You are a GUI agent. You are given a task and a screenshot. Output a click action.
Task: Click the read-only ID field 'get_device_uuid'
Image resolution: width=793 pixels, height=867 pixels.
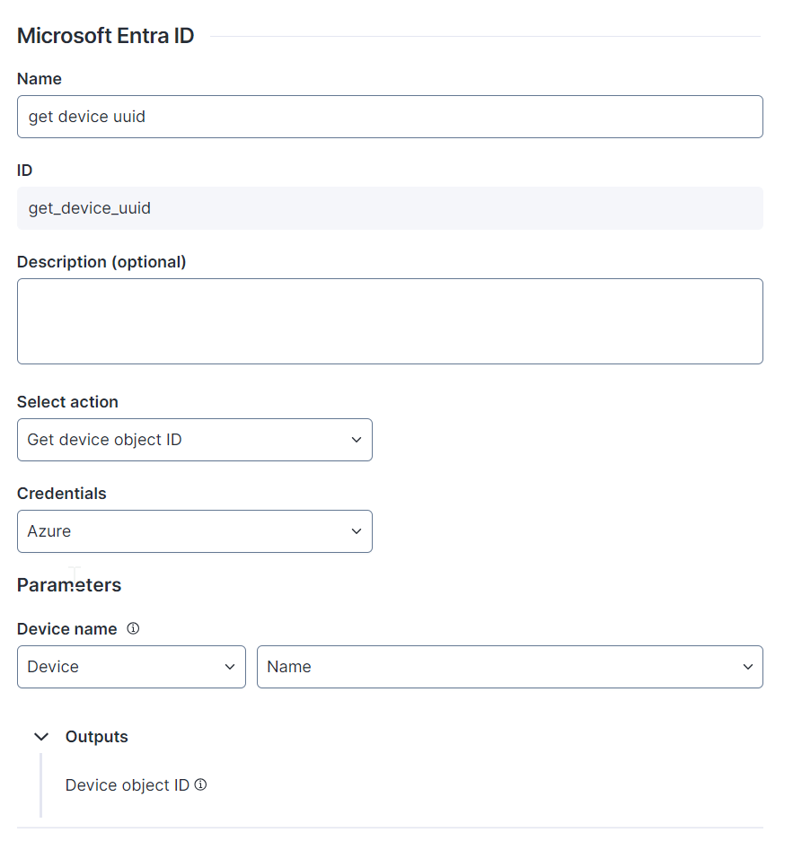tap(390, 208)
